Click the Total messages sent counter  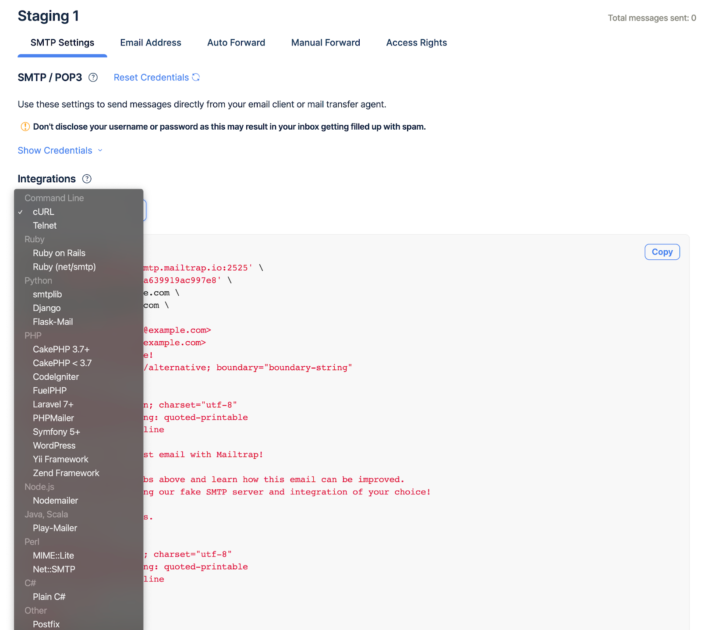click(652, 18)
